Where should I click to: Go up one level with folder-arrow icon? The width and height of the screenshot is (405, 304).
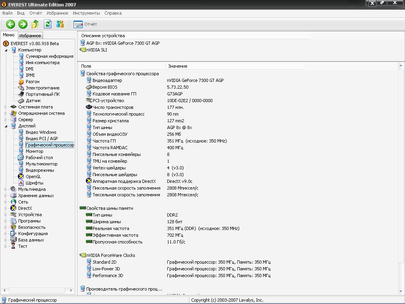(x=35, y=24)
